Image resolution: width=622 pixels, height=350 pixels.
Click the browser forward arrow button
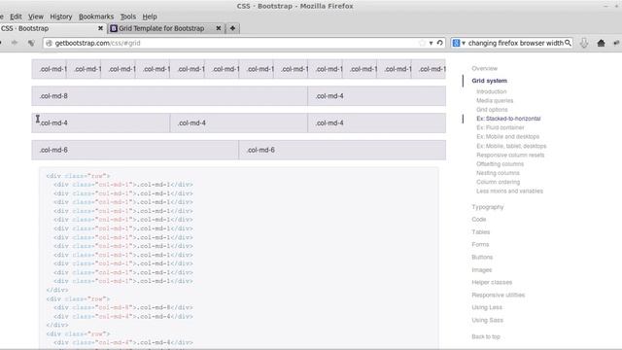15,43
